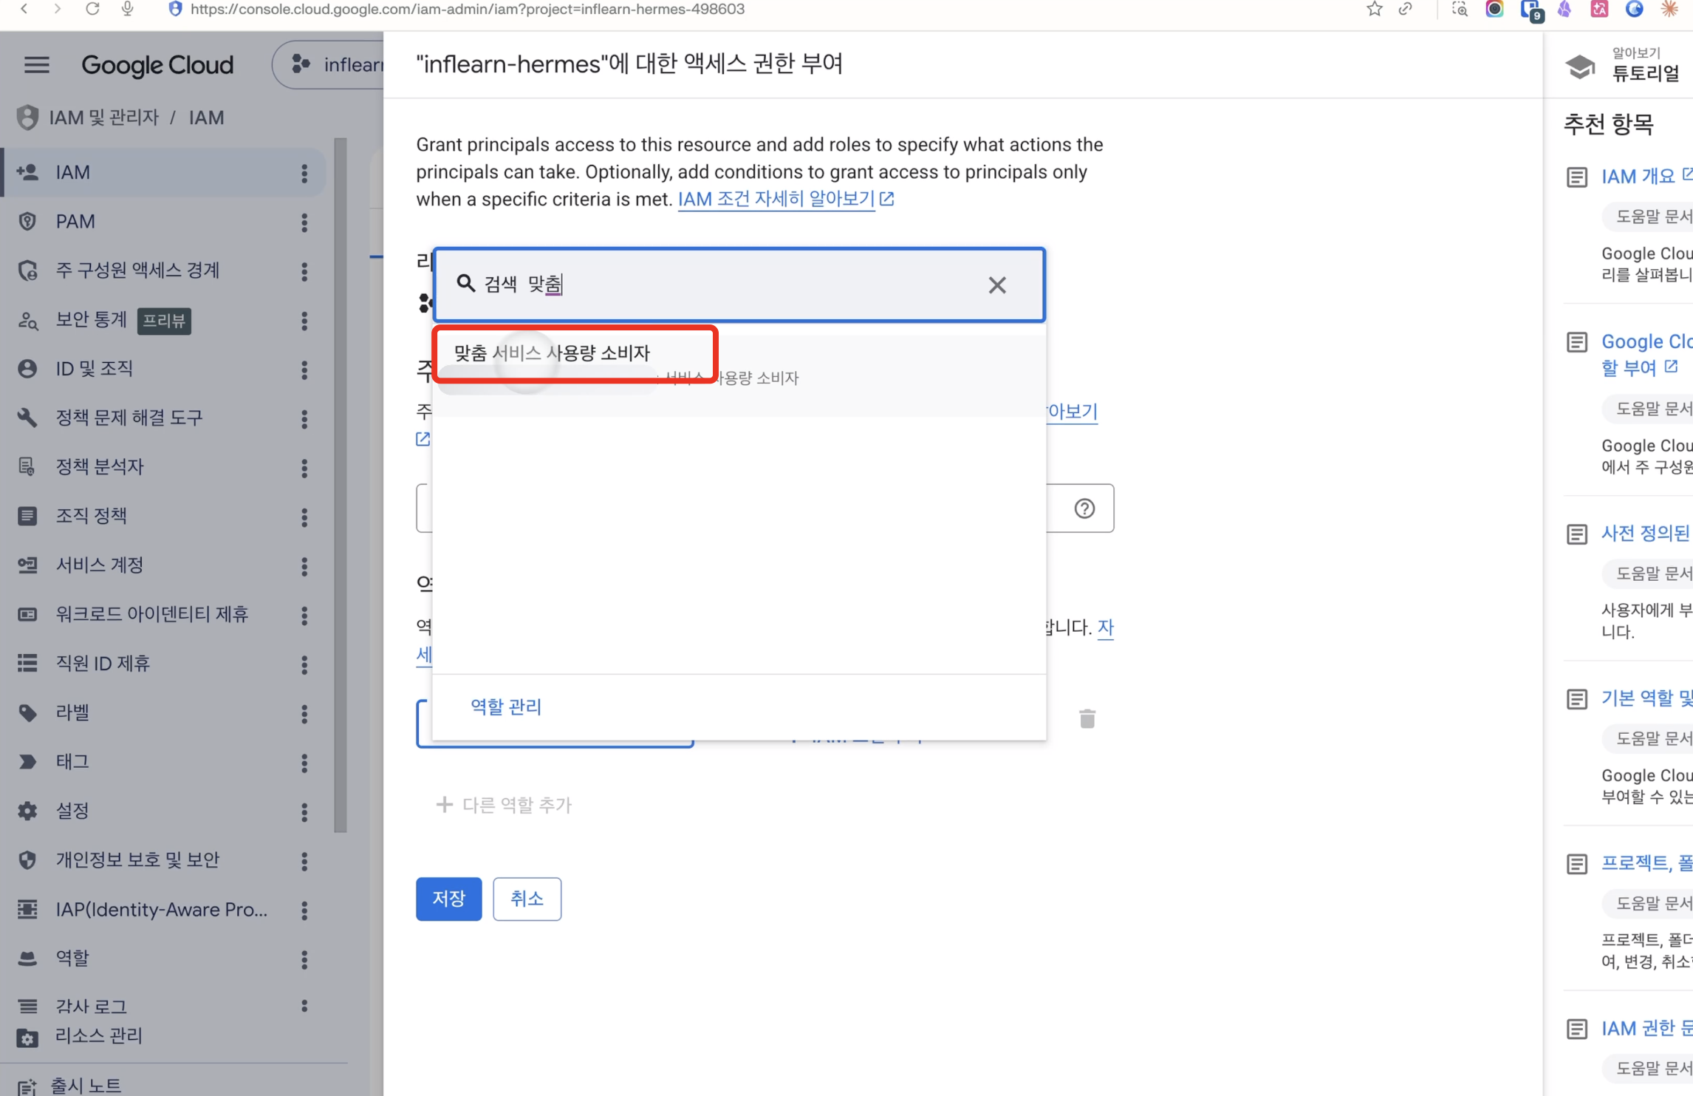Reload the page in the browser

(x=92, y=9)
